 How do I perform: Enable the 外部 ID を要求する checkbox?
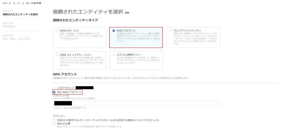pyautogui.click(x=54, y=120)
